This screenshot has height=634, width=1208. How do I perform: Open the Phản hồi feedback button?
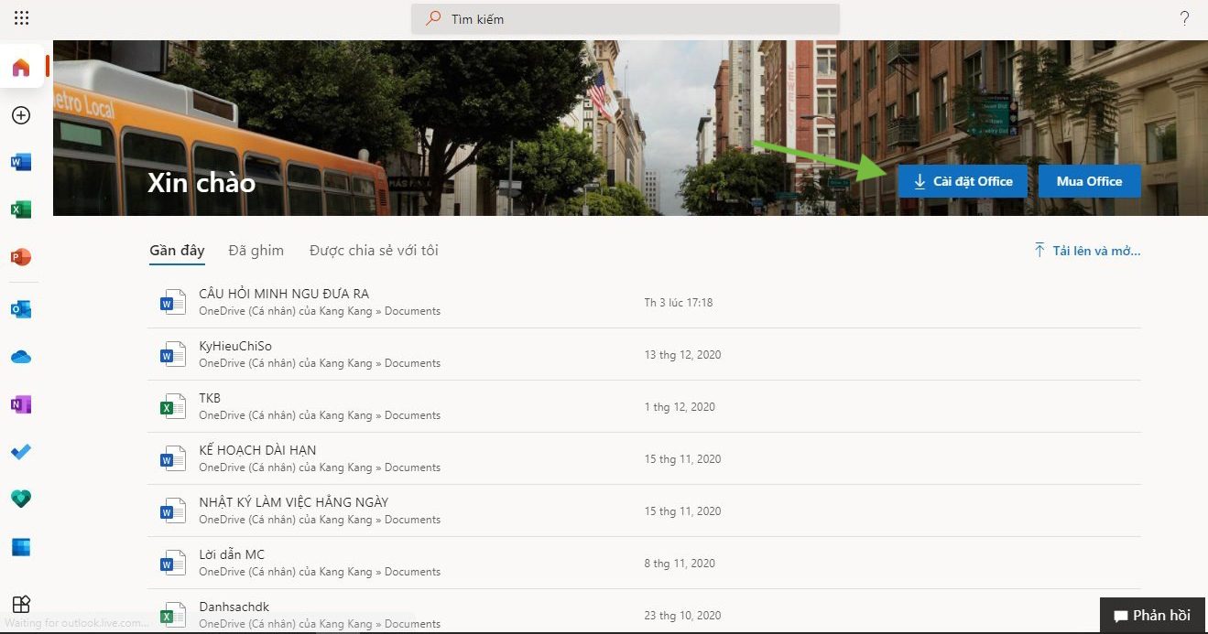click(1151, 615)
